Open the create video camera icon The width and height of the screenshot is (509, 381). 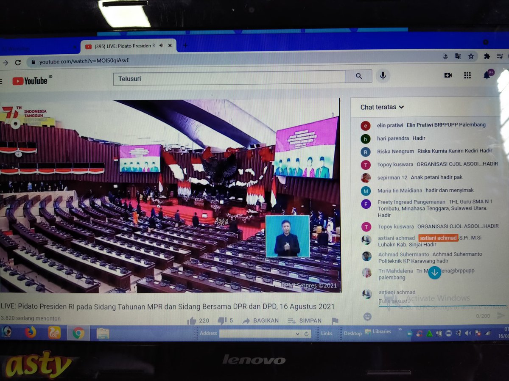[448, 75]
